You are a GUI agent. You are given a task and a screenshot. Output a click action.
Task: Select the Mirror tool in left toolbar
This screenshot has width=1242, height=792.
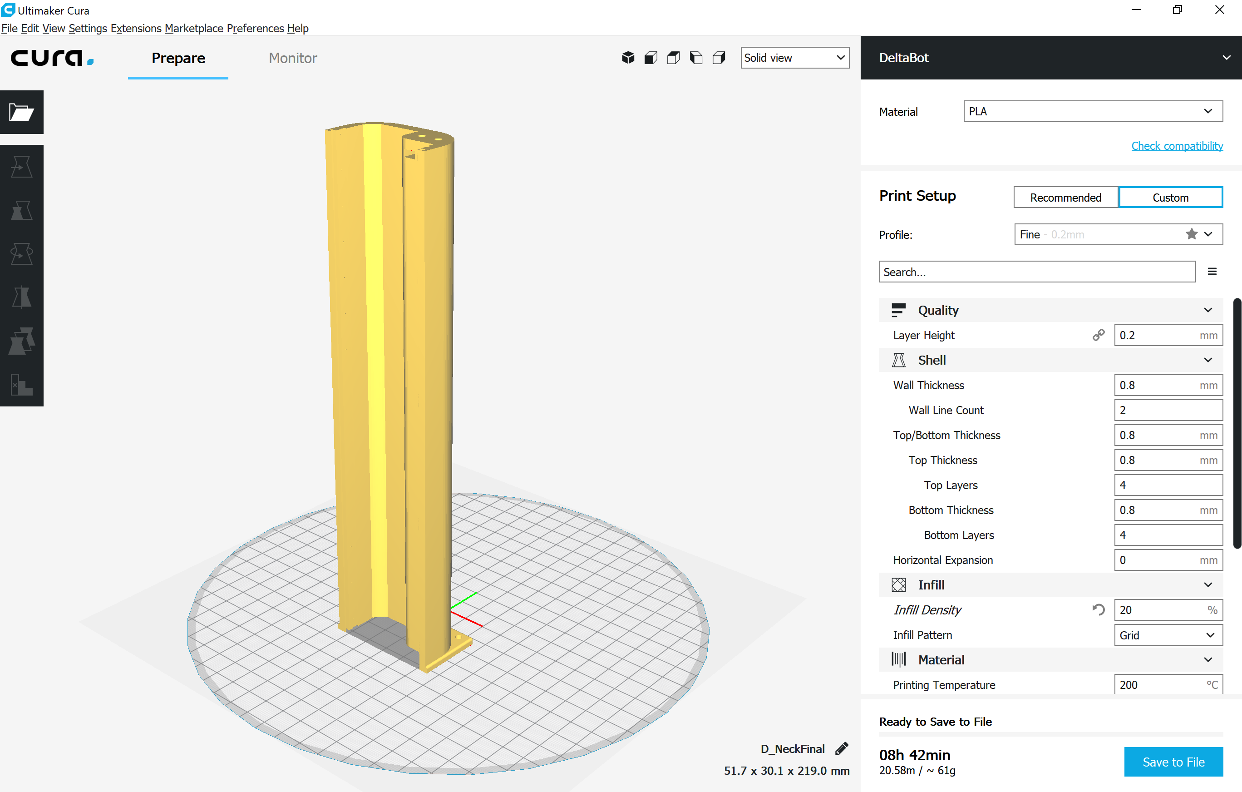click(x=22, y=297)
